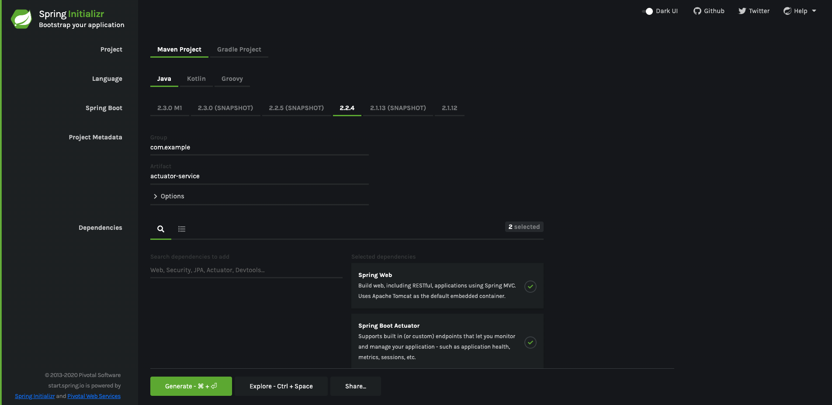Screen dimensions: 832x405
Task: Click the 2 selected badge
Action: tap(524, 227)
